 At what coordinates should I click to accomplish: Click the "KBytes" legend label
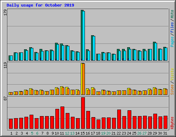tap(172, 123)
